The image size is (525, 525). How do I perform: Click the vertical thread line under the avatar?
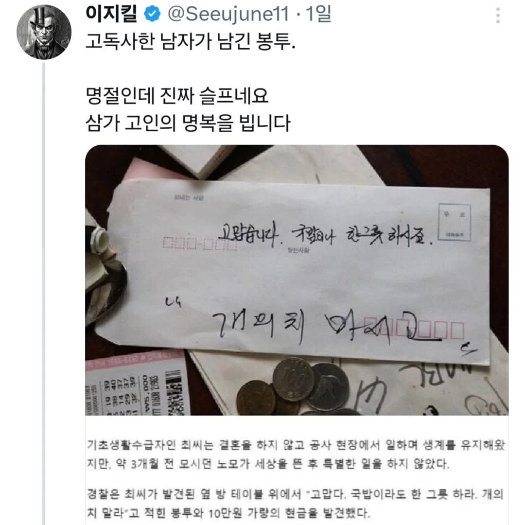(44, 294)
